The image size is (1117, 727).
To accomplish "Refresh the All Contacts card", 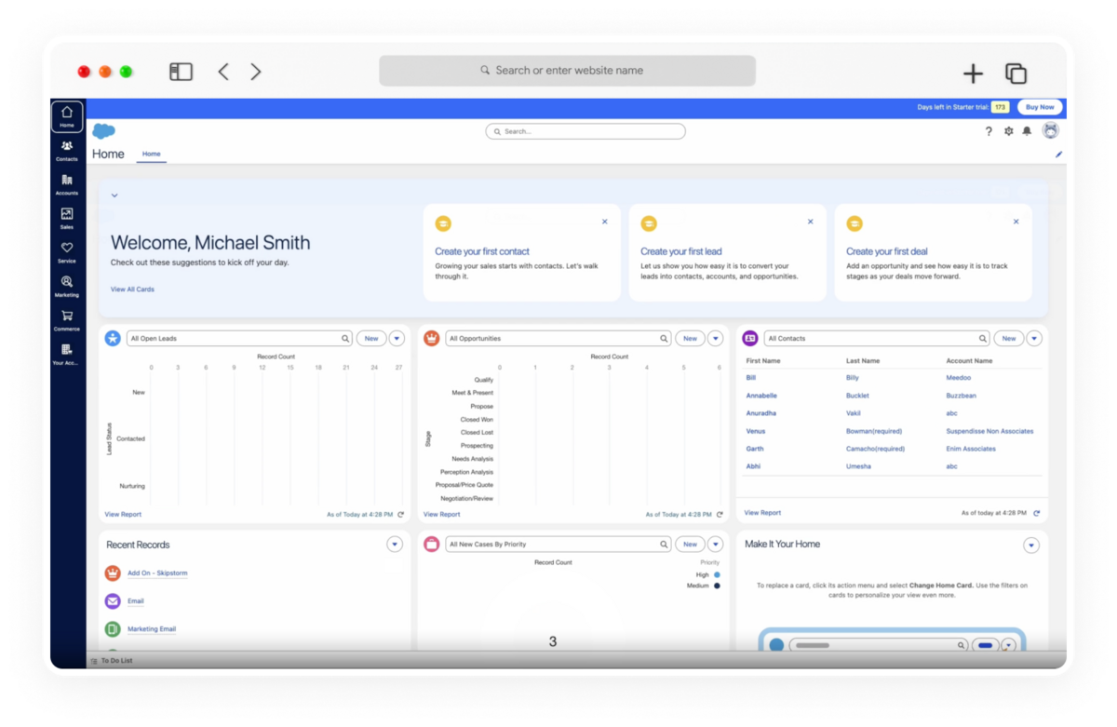I will 1037,513.
